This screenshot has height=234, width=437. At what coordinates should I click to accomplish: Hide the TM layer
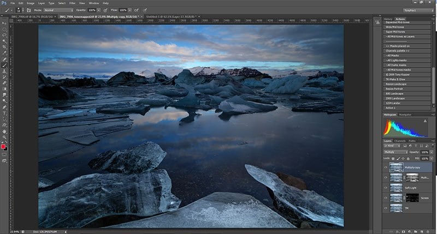tap(386, 208)
